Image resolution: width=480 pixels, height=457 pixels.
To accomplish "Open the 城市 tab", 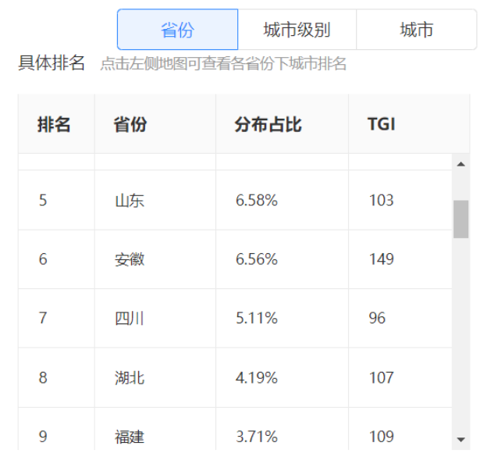I will [x=416, y=30].
